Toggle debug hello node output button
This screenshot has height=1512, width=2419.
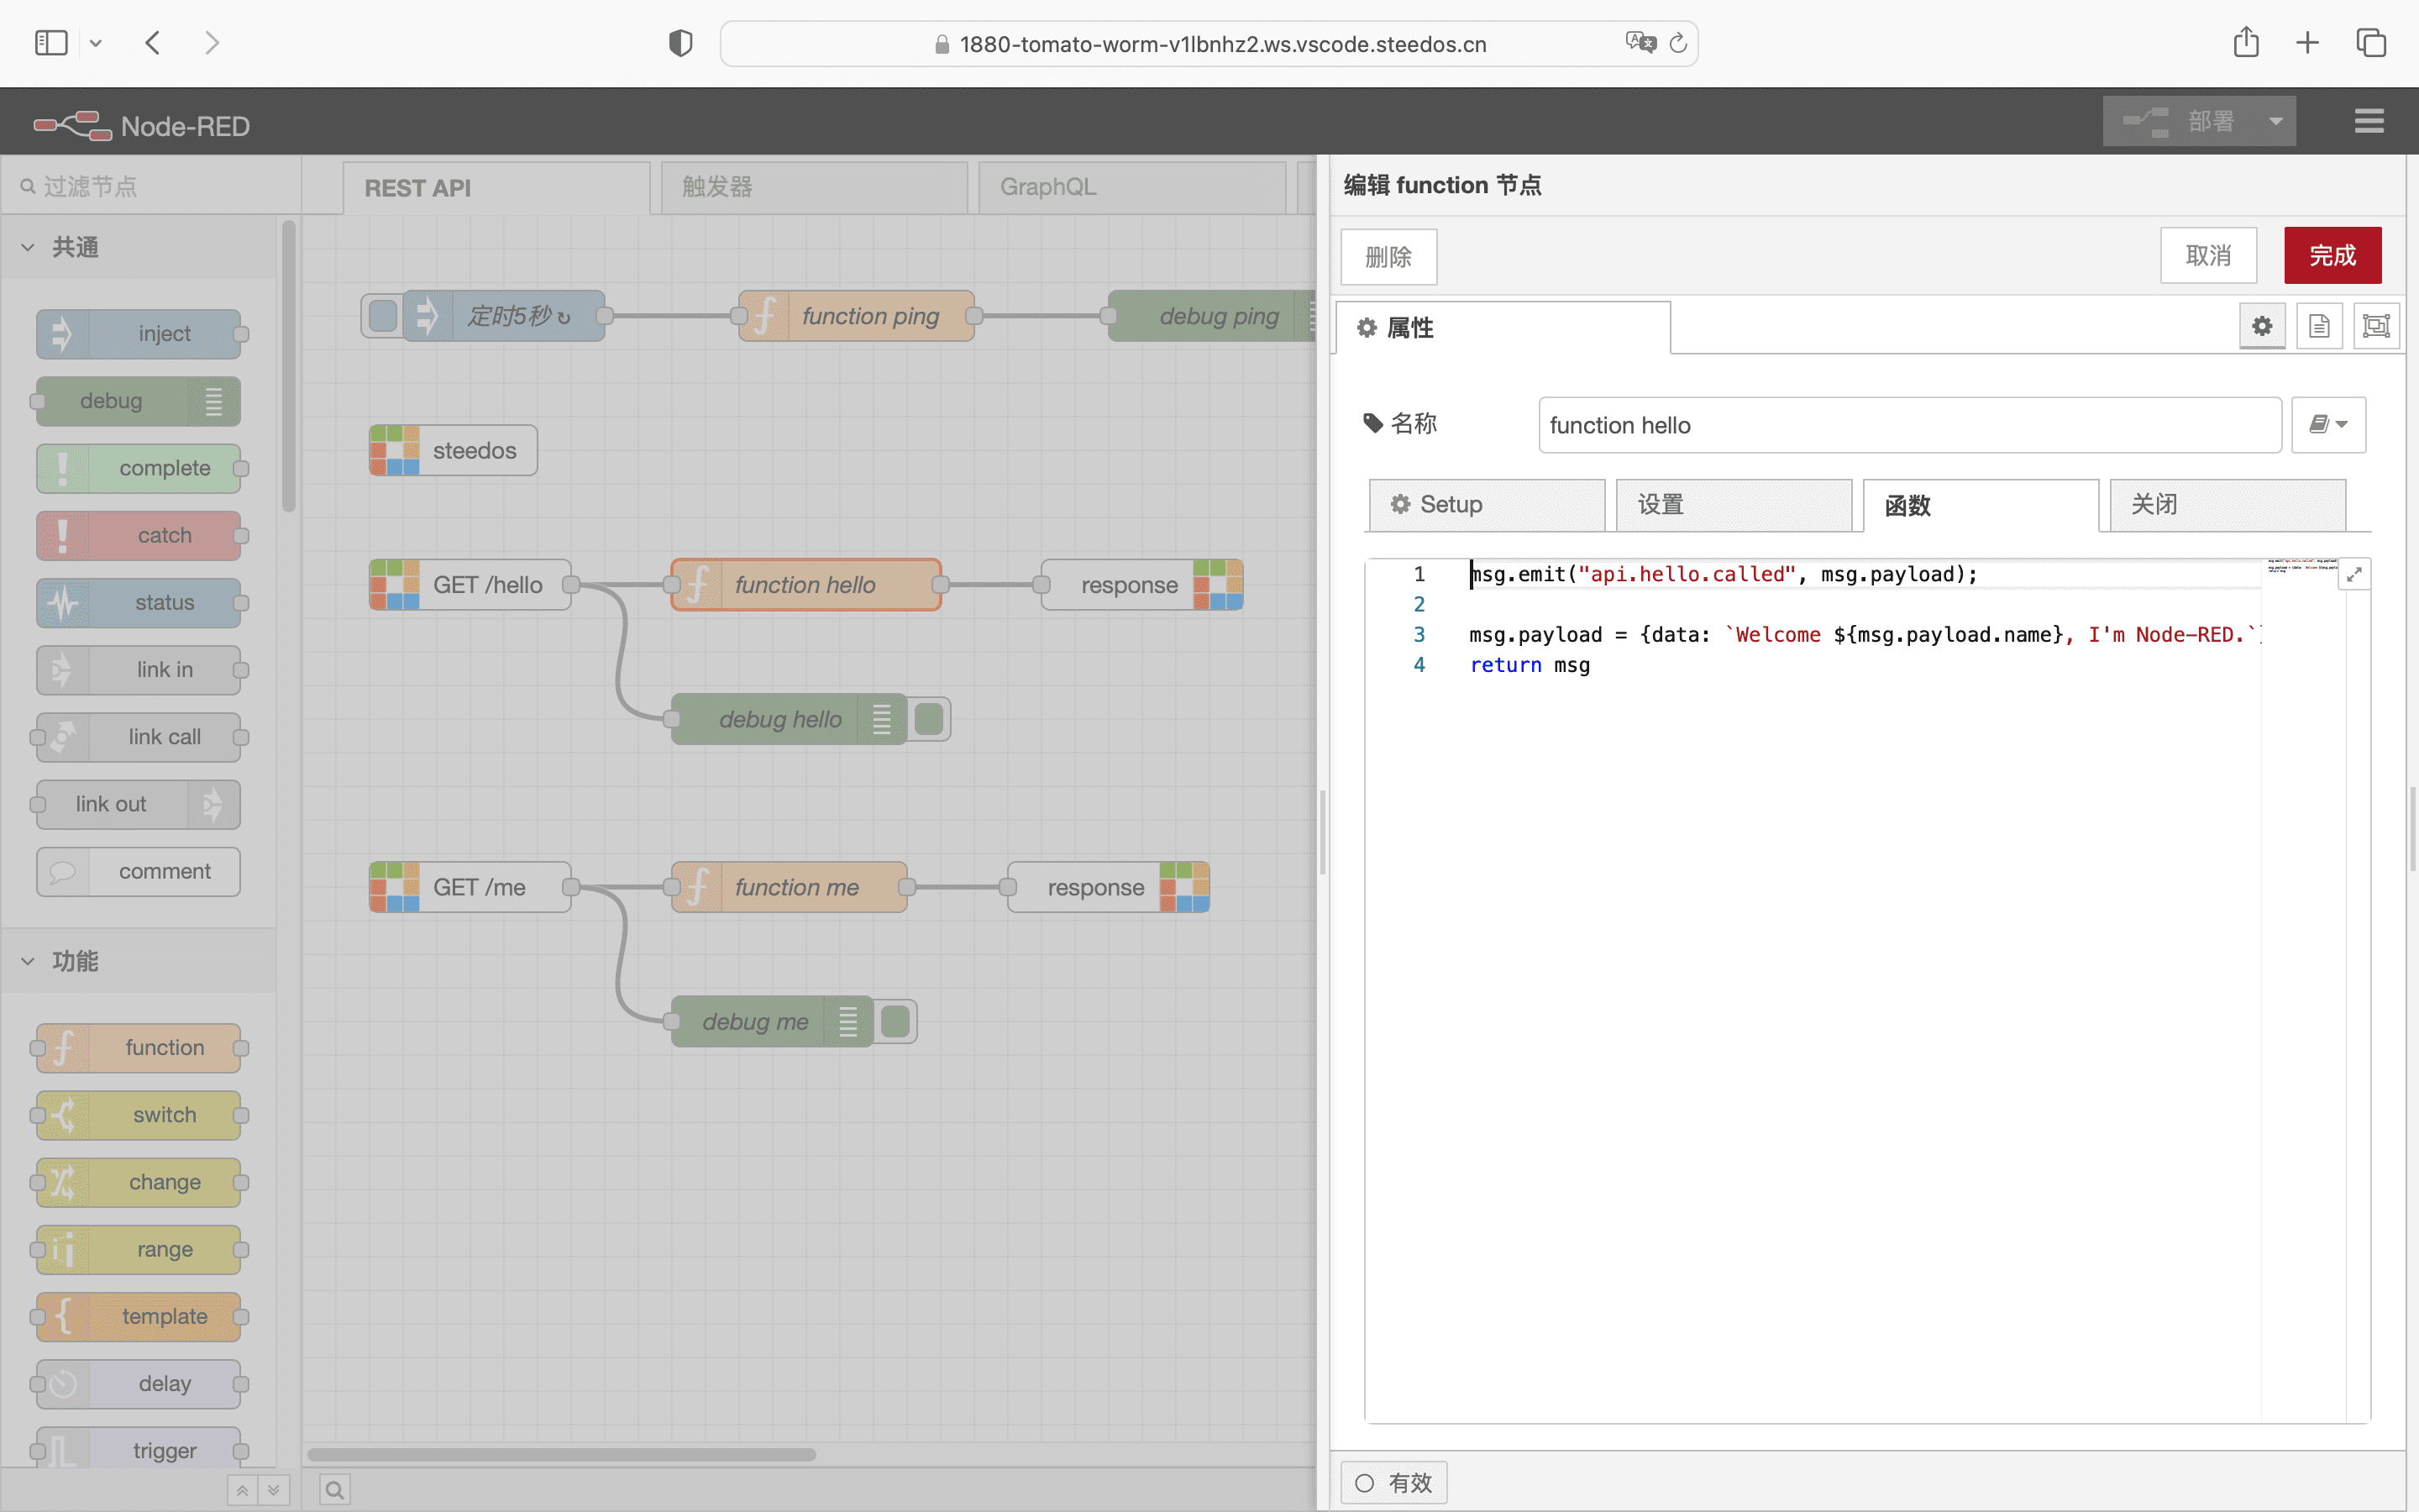tap(929, 719)
